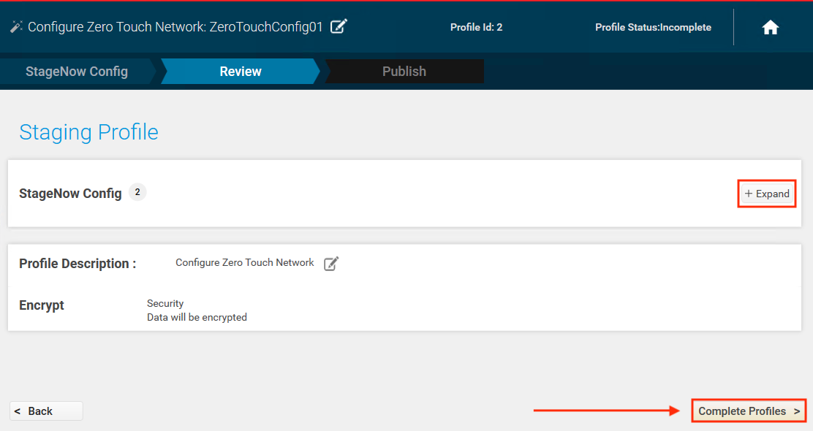Screen dimensions: 813x431
Task: Click the profile title text in header
Action: pyautogui.click(x=175, y=27)
